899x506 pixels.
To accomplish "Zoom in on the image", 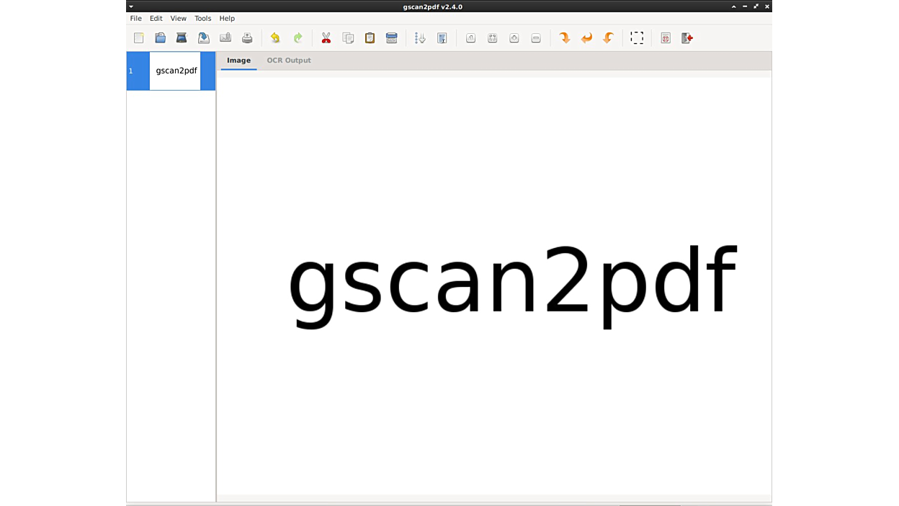I will click(x=514, y=38).
